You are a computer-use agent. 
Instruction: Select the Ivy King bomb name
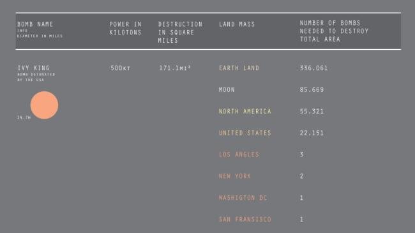tap(34, 68)
